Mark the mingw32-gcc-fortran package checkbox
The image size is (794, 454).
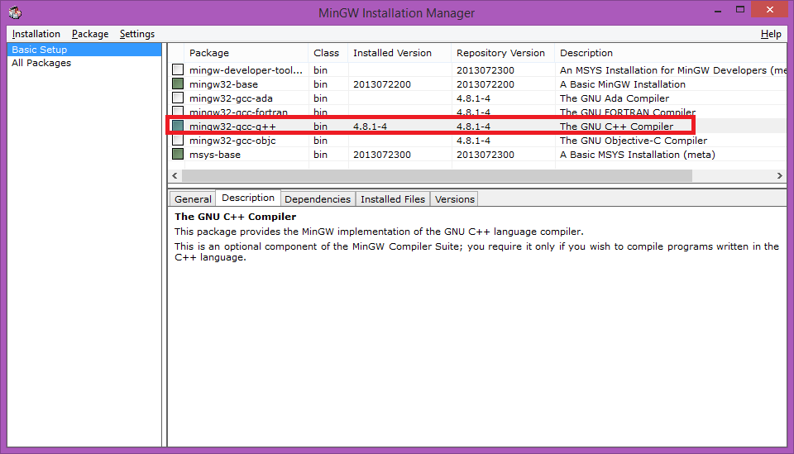[x=178, y=111]
